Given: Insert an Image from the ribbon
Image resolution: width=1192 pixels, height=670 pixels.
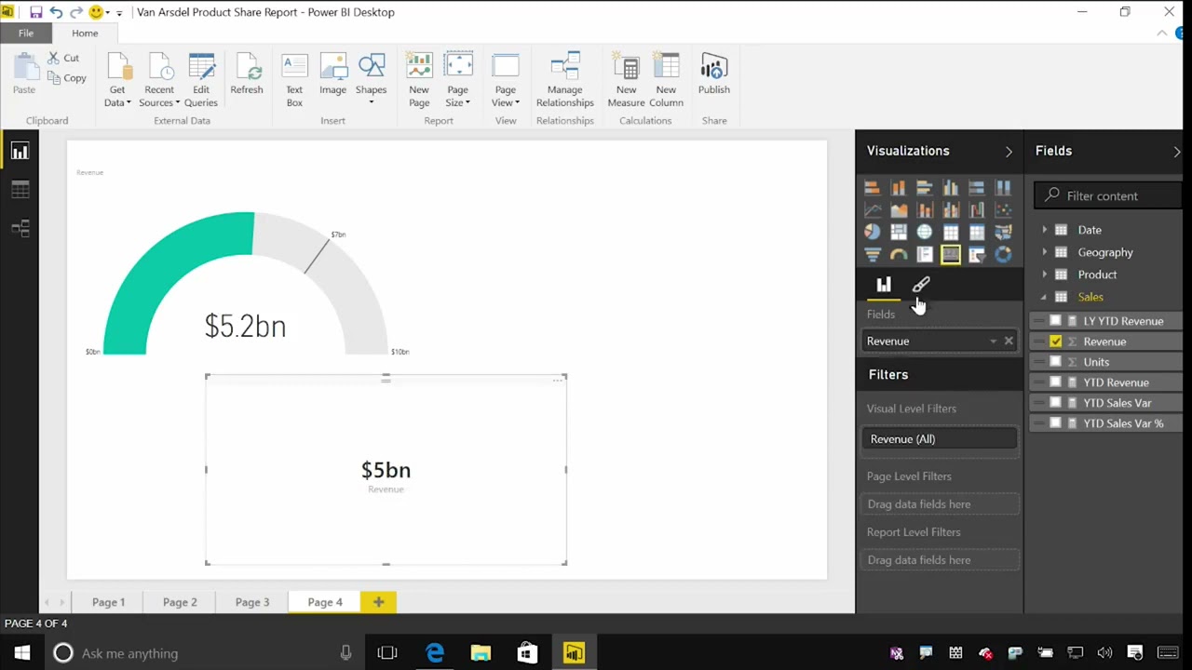Looking at the screenshot, I should coord(332,74).
